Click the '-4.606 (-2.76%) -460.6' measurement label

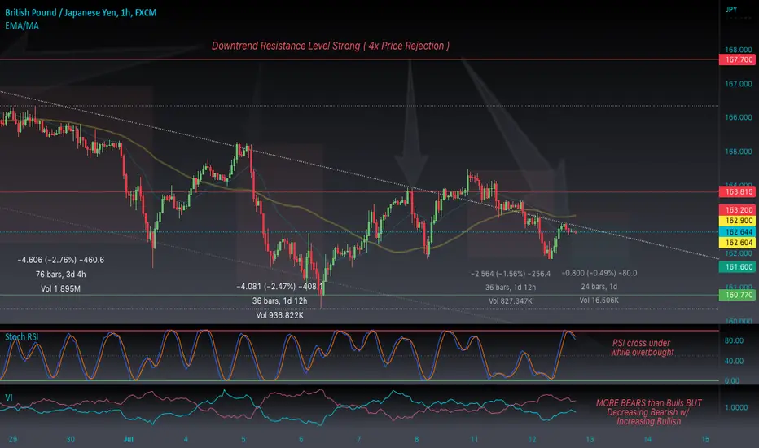coord(60,260)
